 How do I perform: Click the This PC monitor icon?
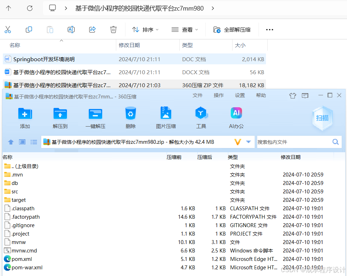pyautogui.click(x=52, y=8)
